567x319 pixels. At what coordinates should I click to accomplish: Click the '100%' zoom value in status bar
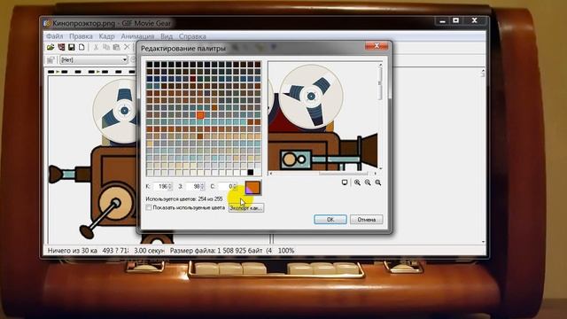[285, 251]
